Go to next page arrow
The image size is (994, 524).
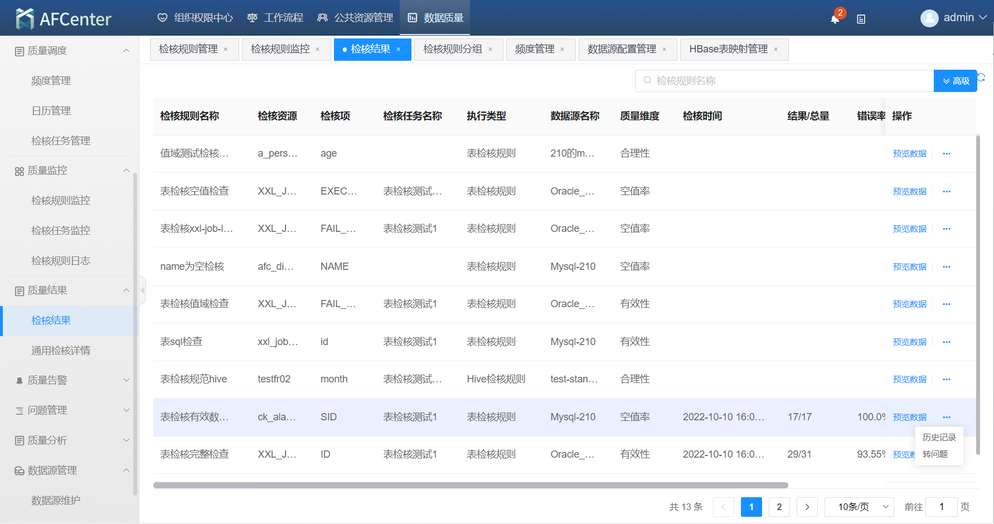(x=807, y=507)
